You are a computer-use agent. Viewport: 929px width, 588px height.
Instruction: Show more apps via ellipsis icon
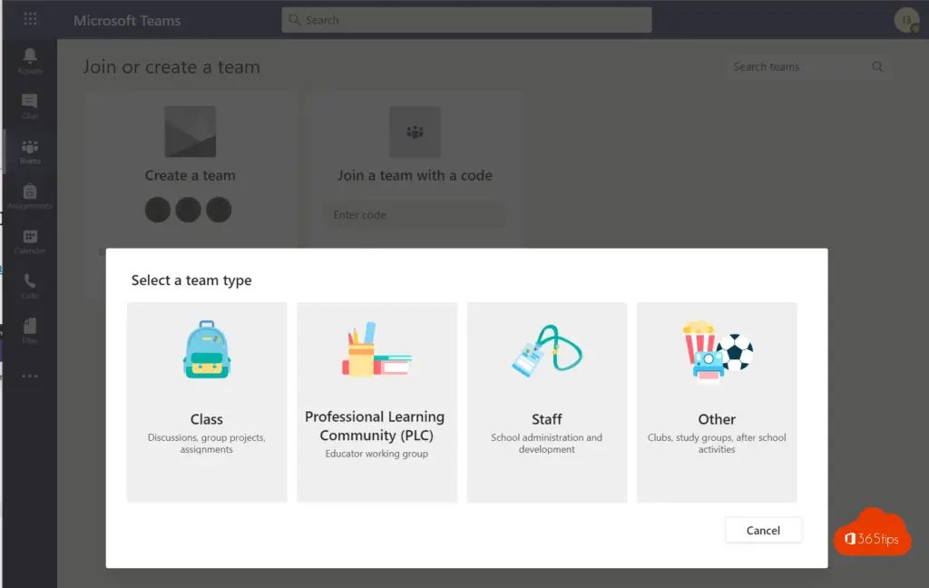(30, 376)
